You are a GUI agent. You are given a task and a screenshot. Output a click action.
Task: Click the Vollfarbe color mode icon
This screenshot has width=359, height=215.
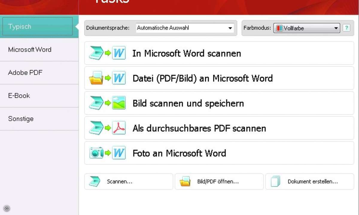click(x=279, y=28)
